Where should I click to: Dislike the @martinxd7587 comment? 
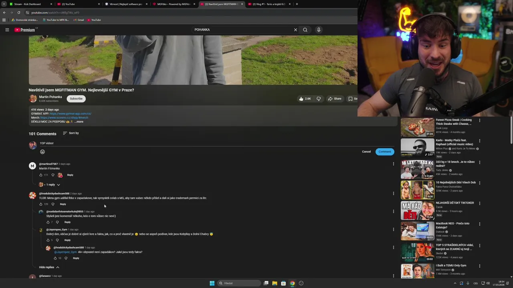point(53,175)
